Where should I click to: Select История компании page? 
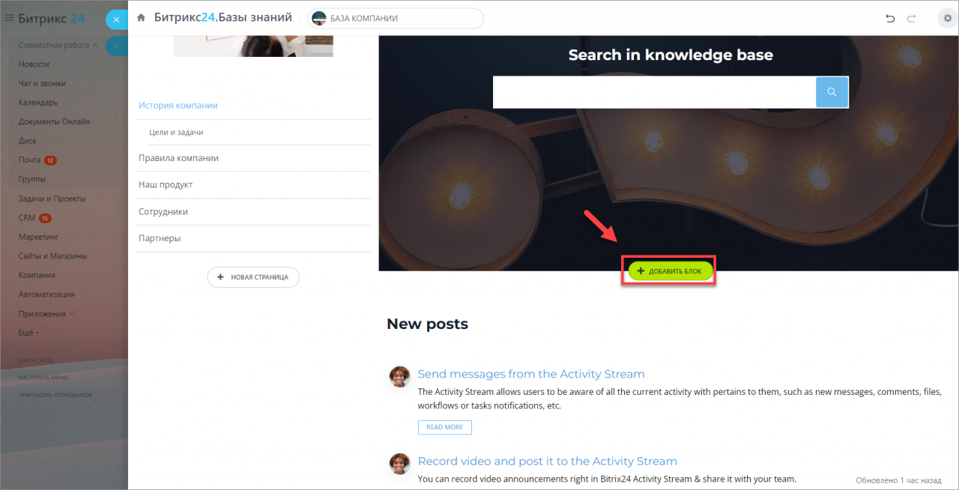(178, 106)
